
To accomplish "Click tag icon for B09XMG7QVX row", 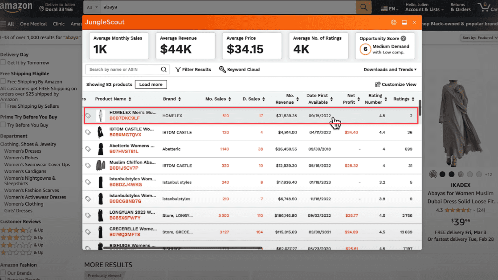I will [x=88, y=132].
